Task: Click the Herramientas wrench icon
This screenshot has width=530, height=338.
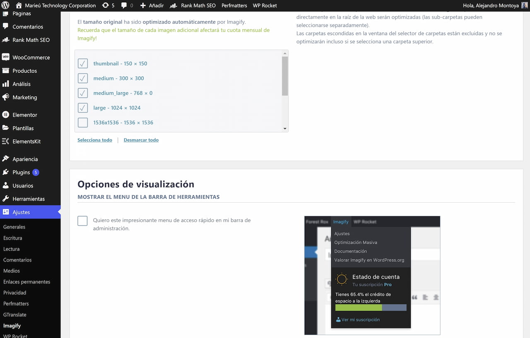Action: (5, 199)
